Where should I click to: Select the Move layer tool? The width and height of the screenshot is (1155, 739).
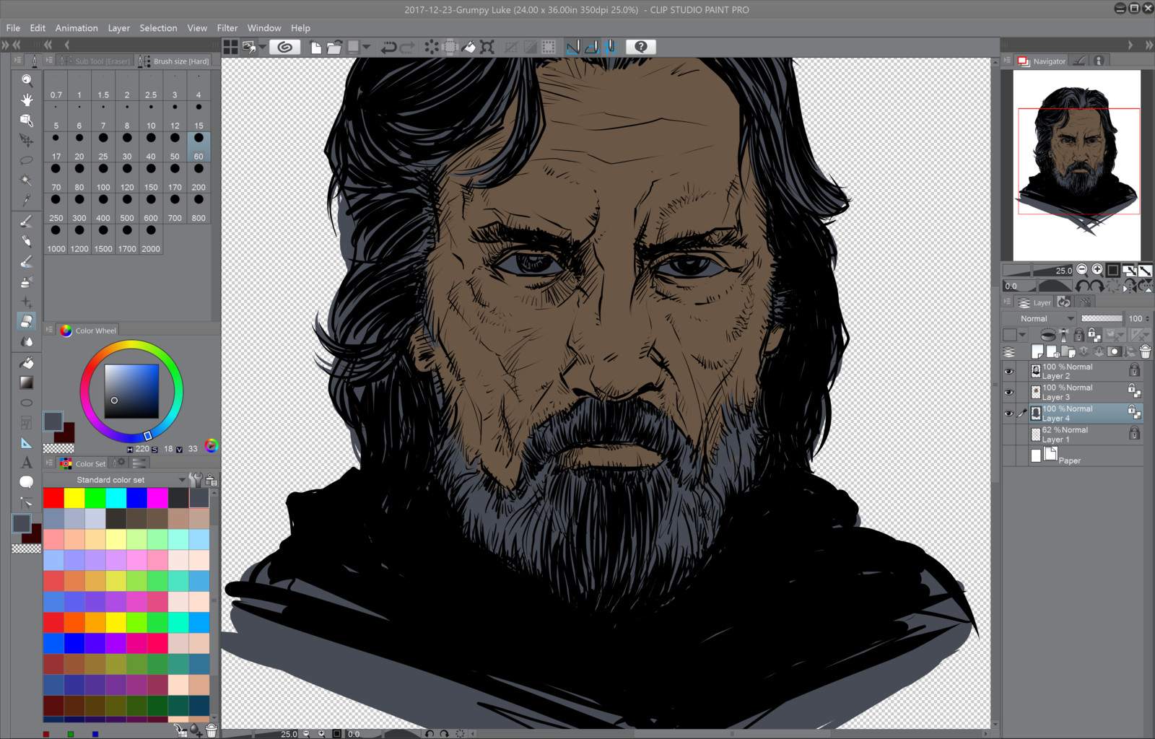coord(27,140)
